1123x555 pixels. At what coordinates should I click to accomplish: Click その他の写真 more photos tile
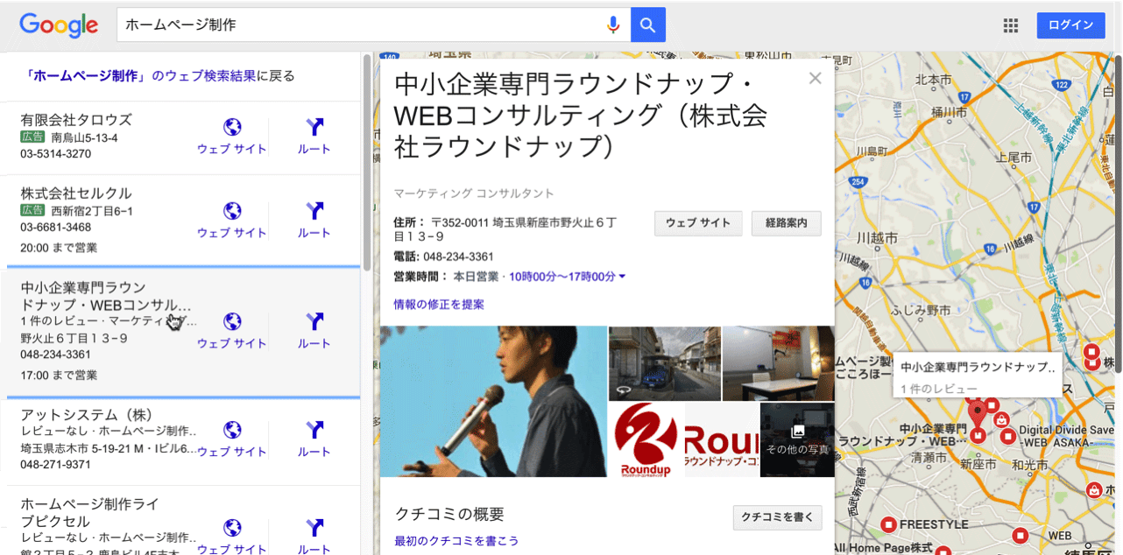[797, 439]
